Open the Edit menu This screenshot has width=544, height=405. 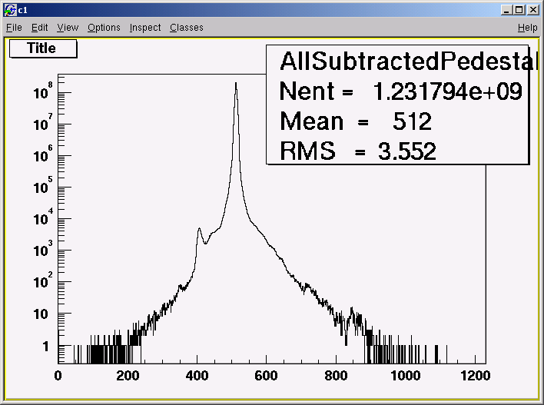coord(39,28)
